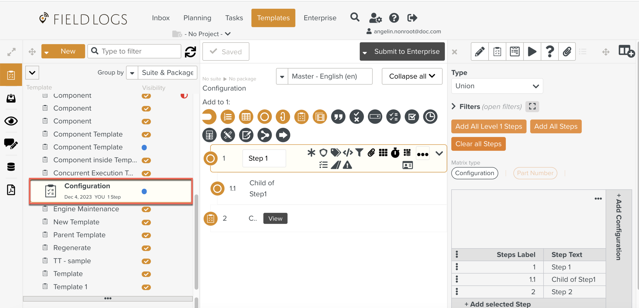
Task: Toggle visibility check for Template 1
Action: click(x=146, y=287)
